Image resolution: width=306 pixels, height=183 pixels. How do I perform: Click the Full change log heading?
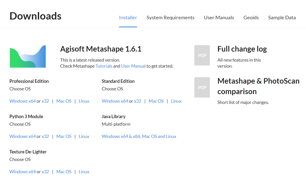[x=242, y=49]
